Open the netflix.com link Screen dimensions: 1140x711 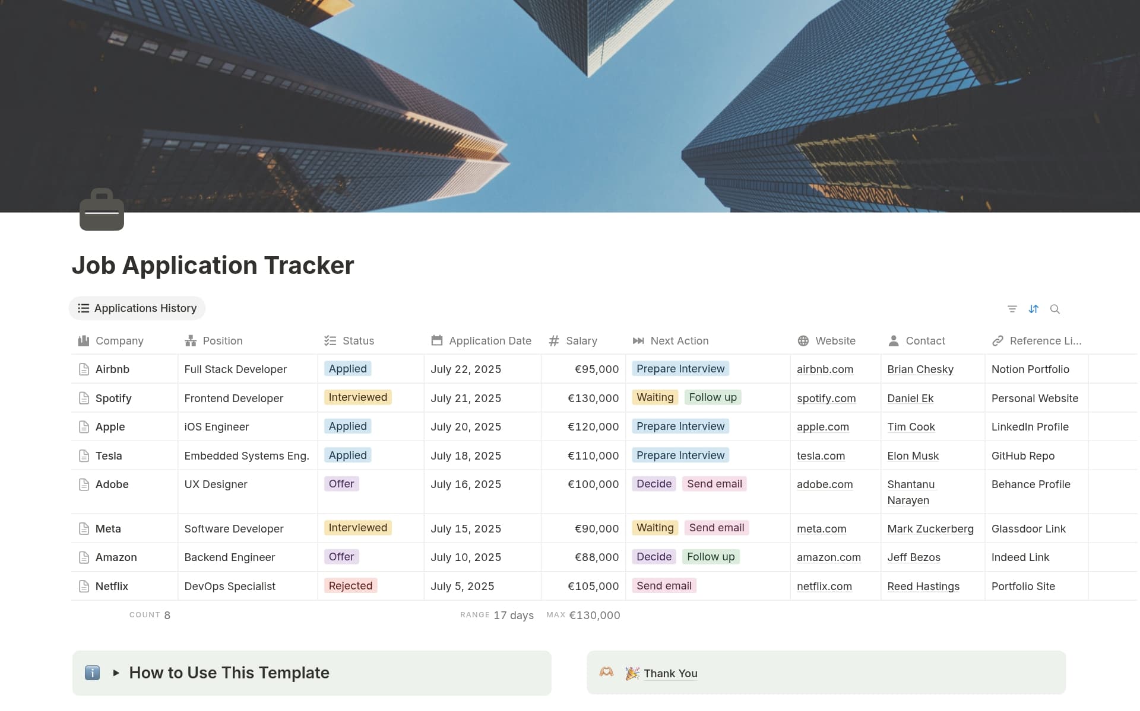[824, 586]
